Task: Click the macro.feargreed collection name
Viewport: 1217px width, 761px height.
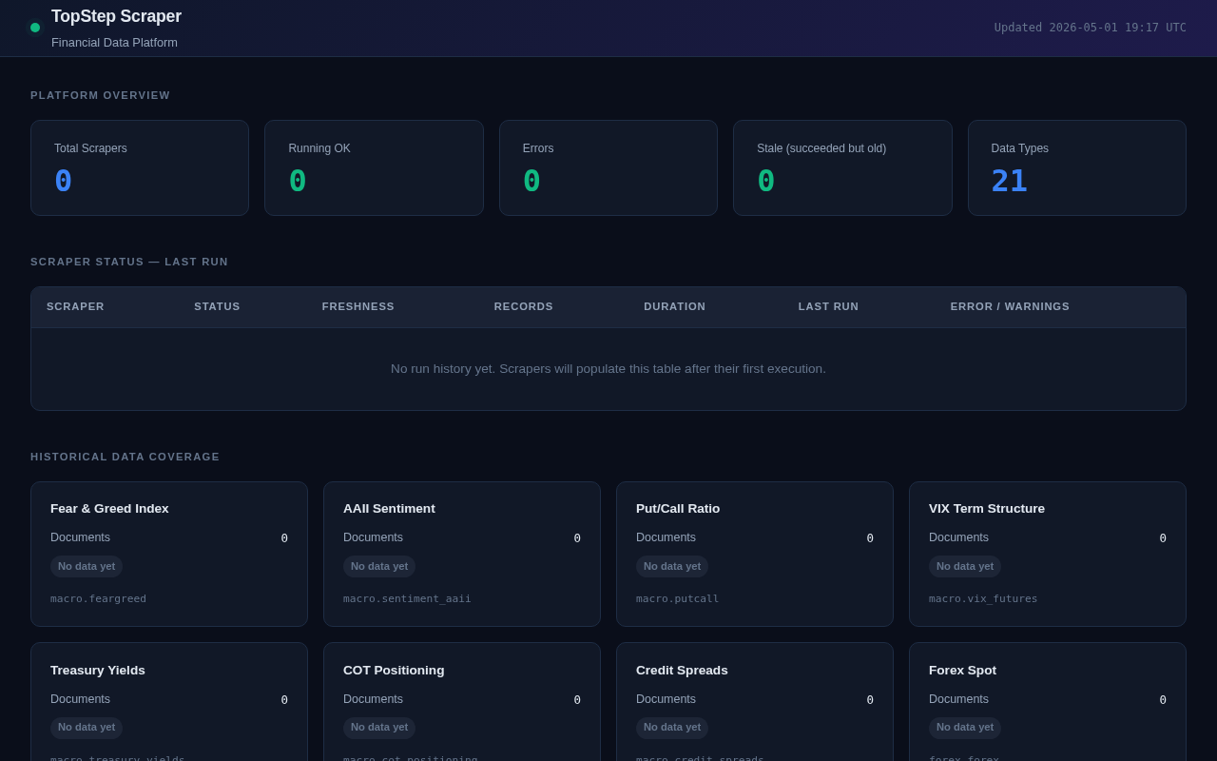Action: (x=98, y=599)
